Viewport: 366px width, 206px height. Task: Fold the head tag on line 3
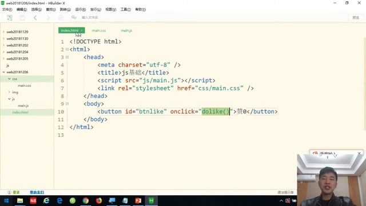click(67, 57)
